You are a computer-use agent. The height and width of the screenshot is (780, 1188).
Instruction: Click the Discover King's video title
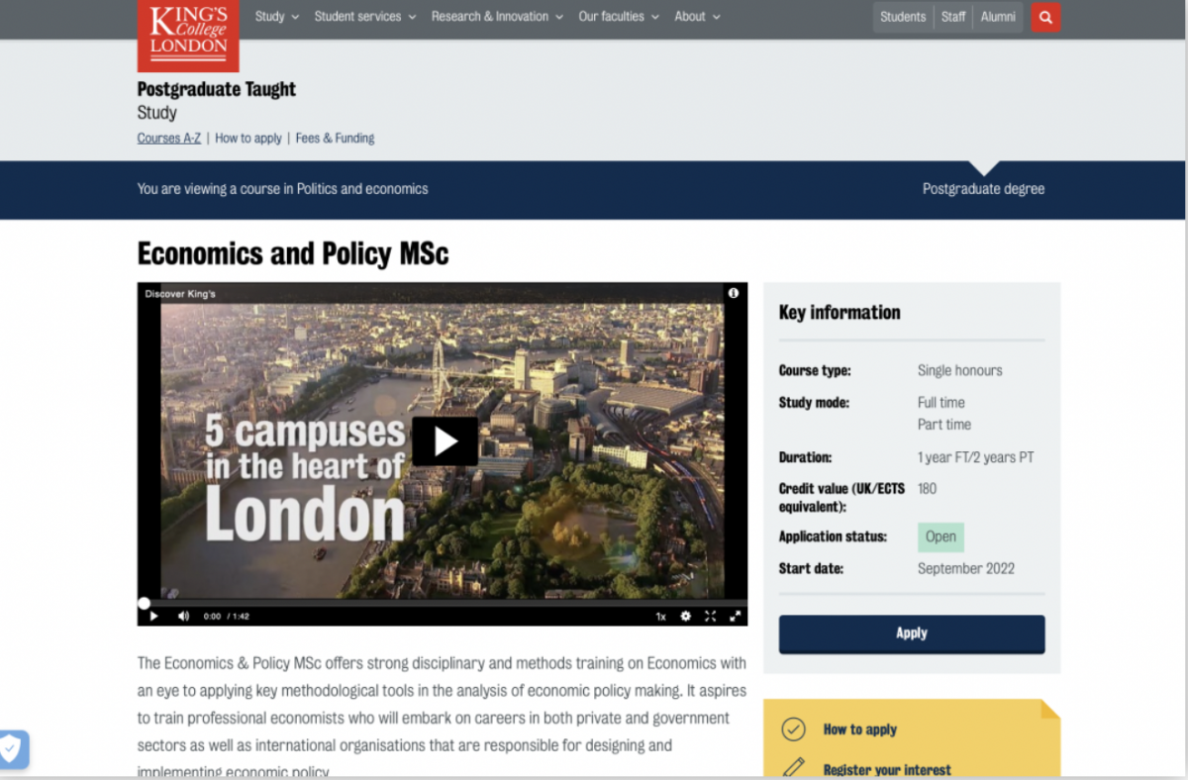[x=180, y=294]
